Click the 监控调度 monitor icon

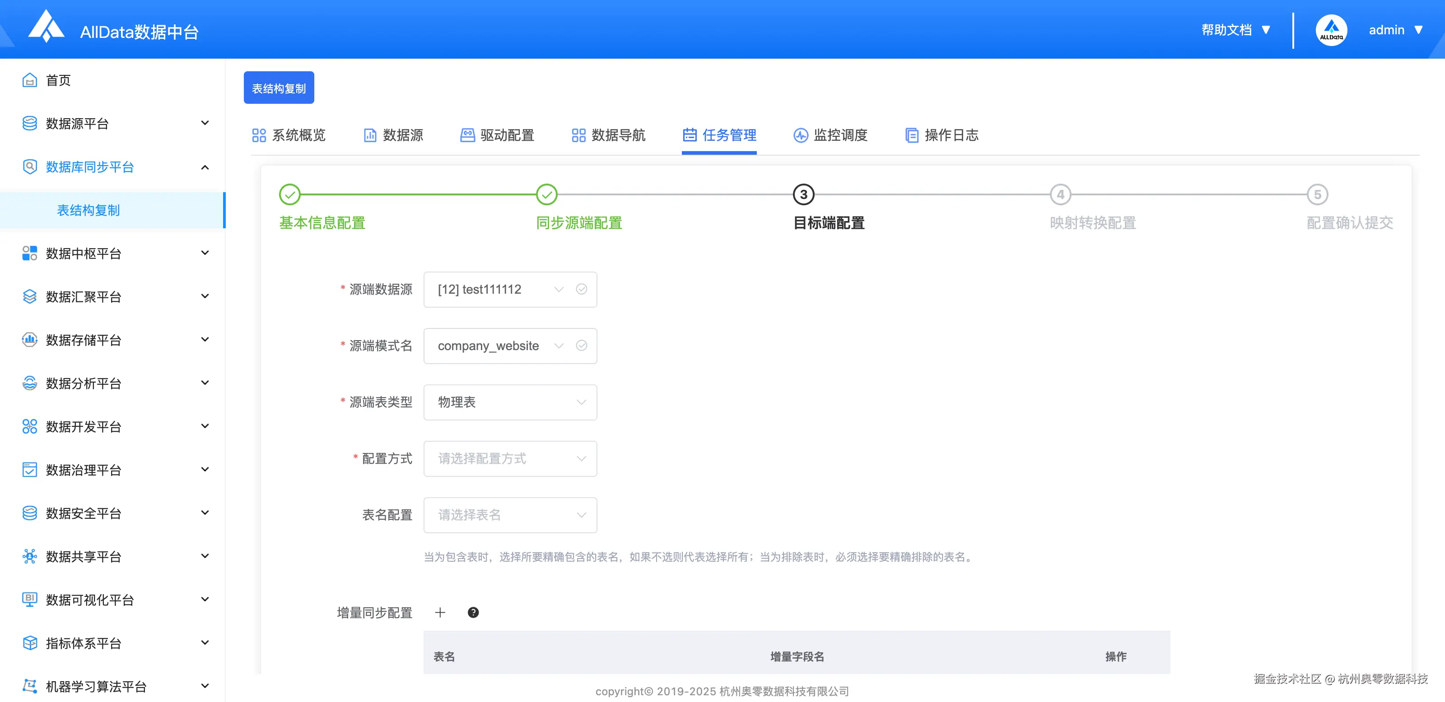801,135
